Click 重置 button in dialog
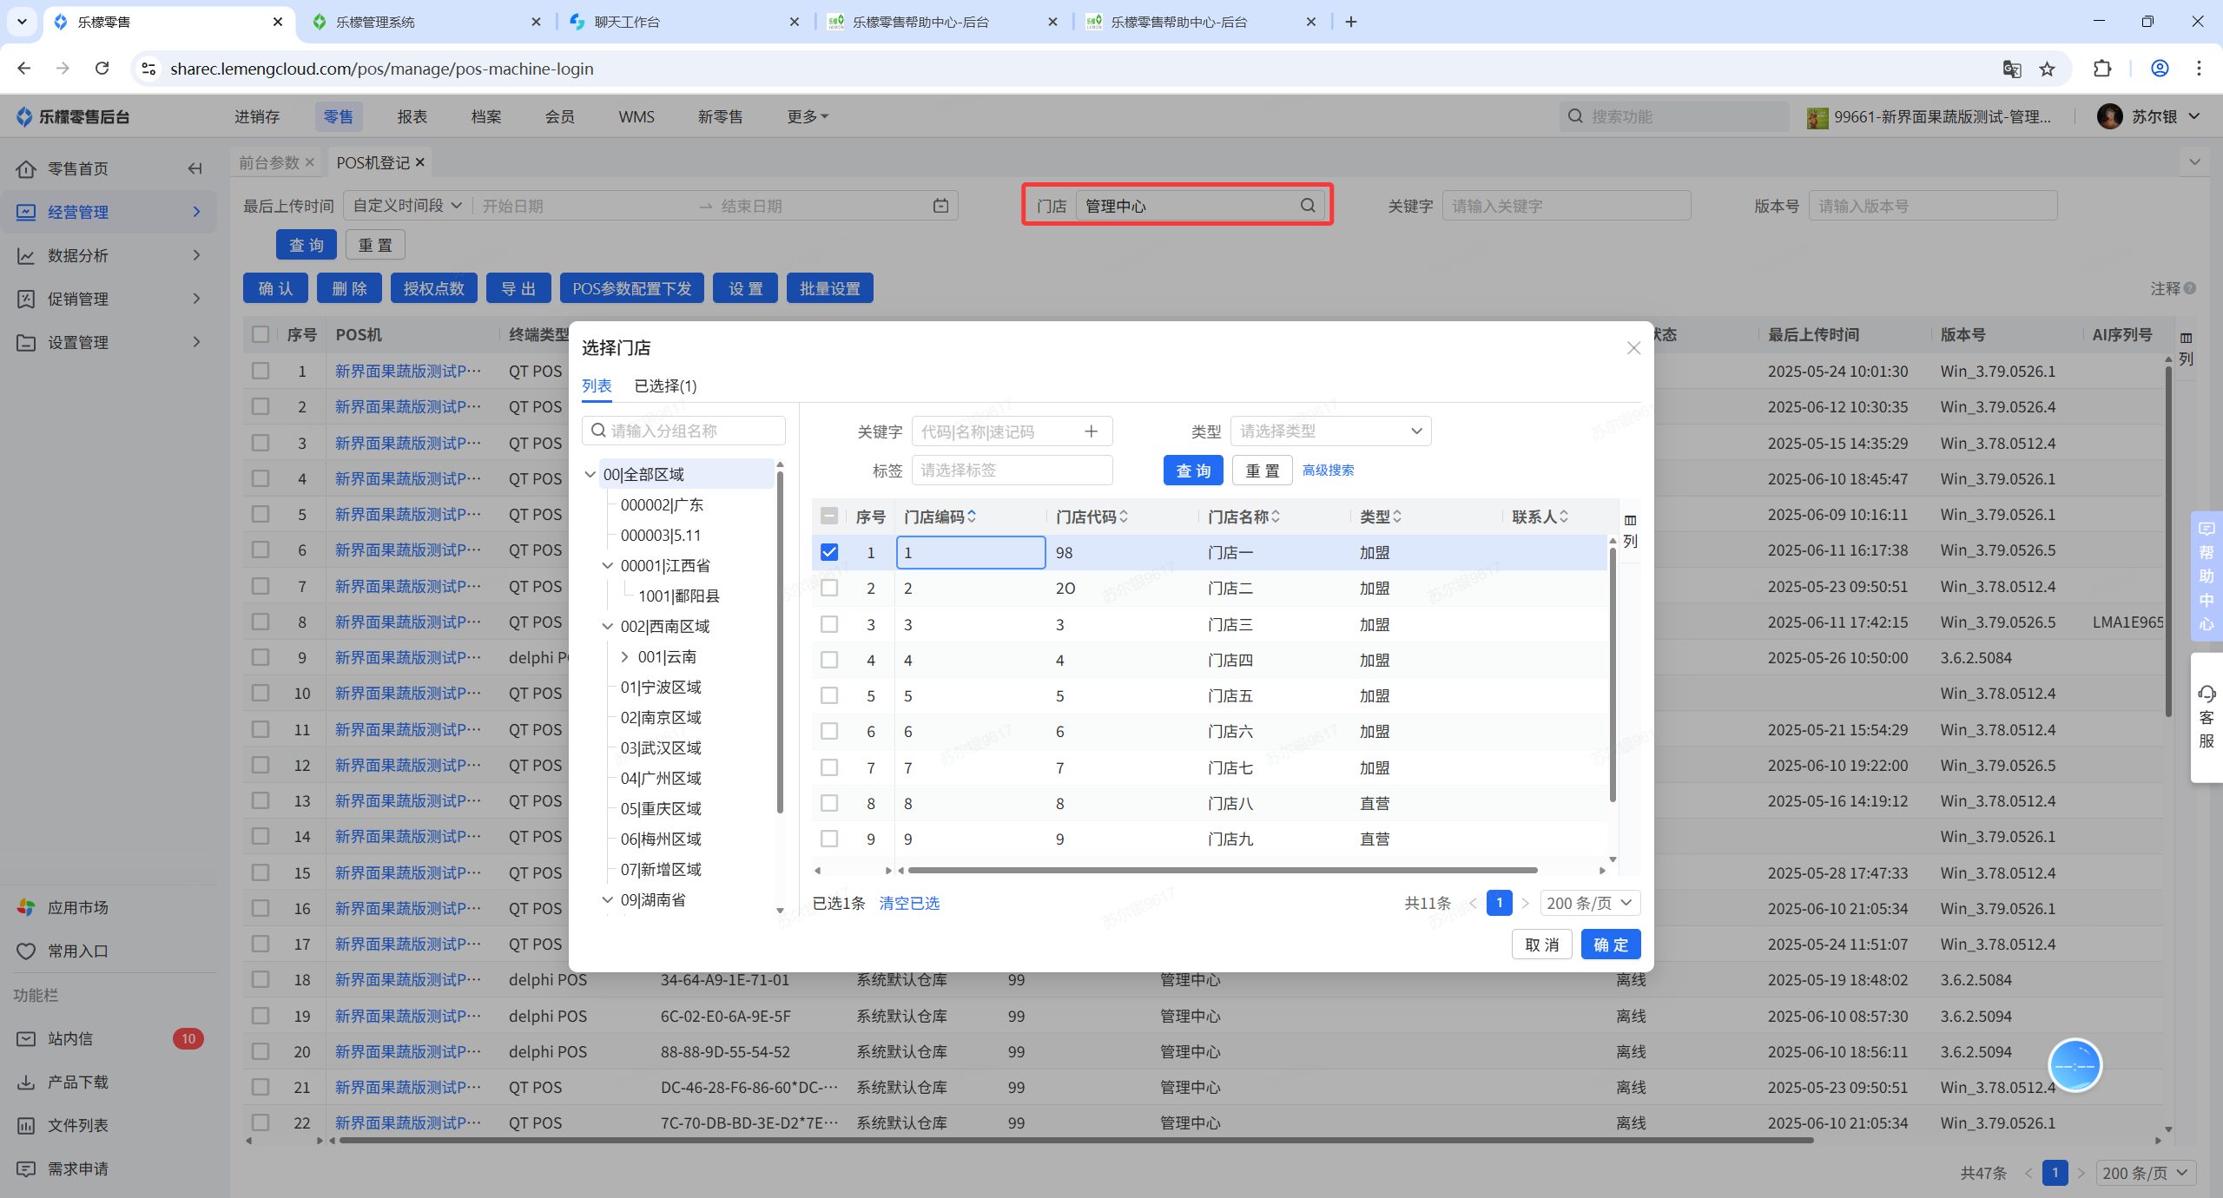Viewport: 2223px width, 1198px height. coord(1263,471)
